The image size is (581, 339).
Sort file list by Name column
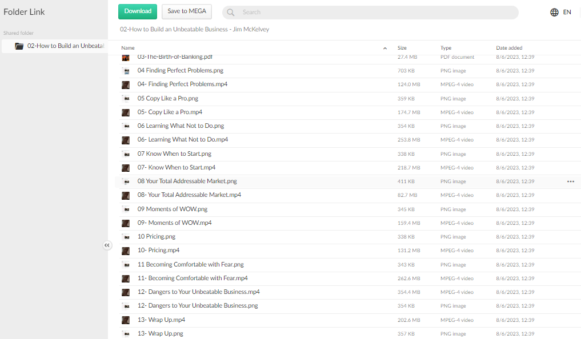[129, 48]
